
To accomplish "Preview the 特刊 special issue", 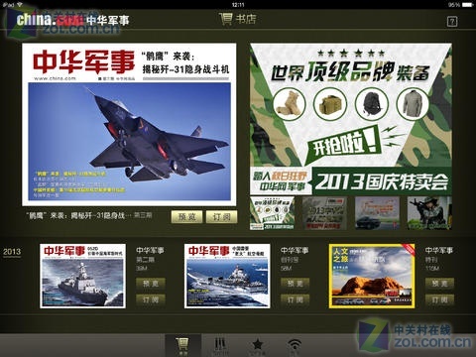I will (439, 284).
